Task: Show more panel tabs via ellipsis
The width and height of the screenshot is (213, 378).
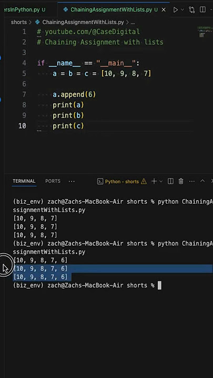Action: tap(72, 181)
